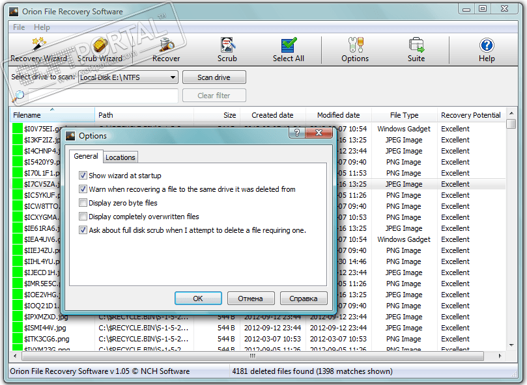The image size is (527, 385).
Task: Sort by the Filename column header
Action: (x=52, y=115)
